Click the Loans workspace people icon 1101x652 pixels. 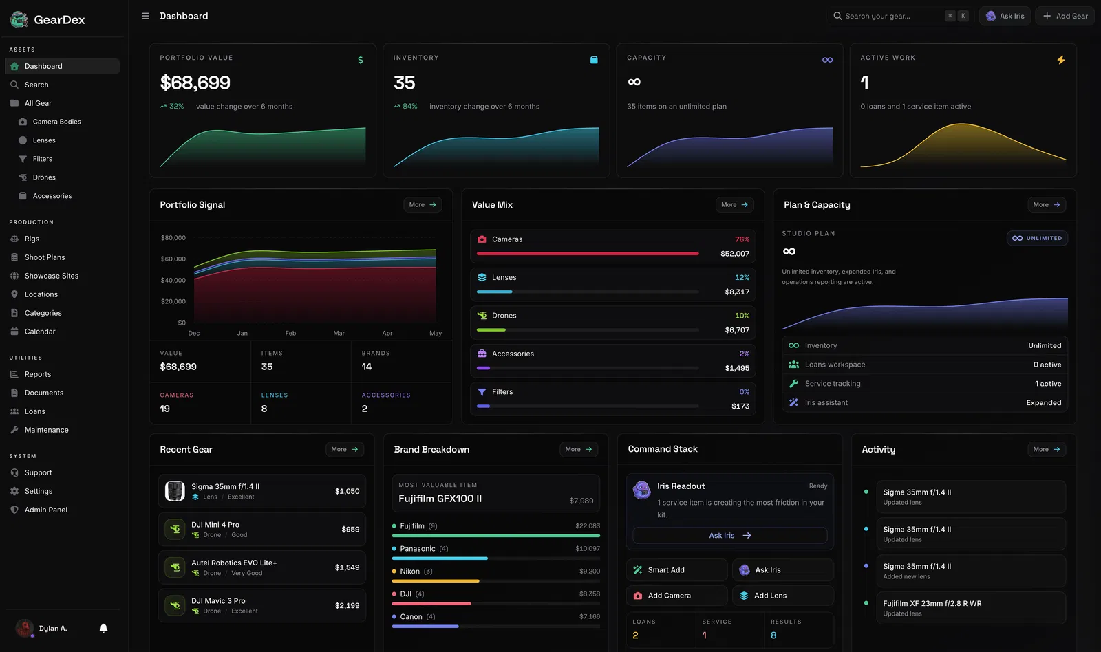click(793, 365)
